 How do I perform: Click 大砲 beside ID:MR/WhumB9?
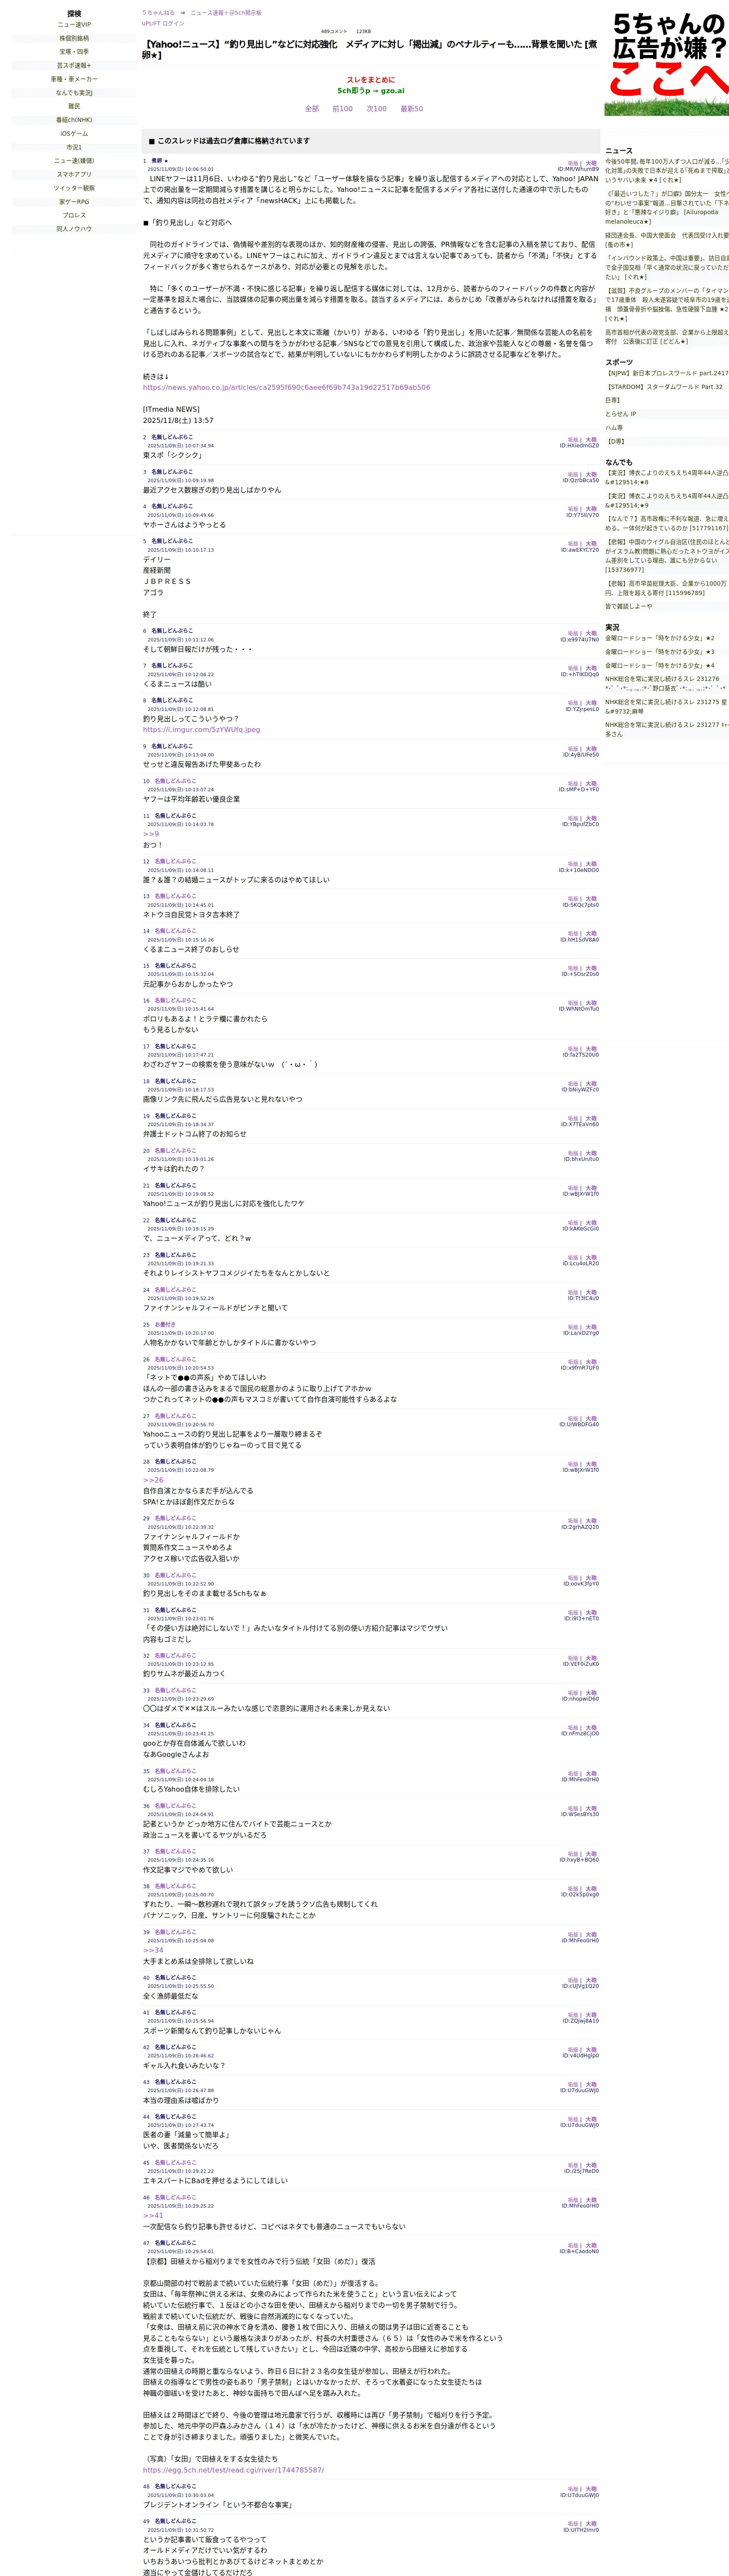point(591,163)
